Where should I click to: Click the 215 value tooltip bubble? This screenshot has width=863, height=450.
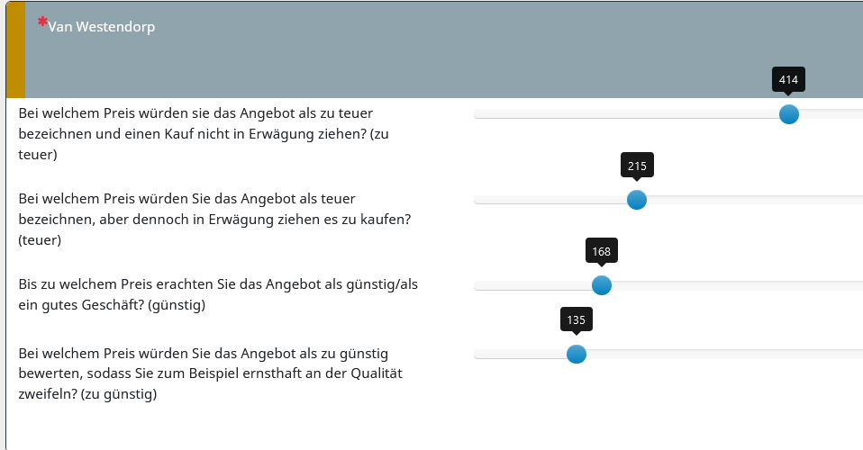637,166
